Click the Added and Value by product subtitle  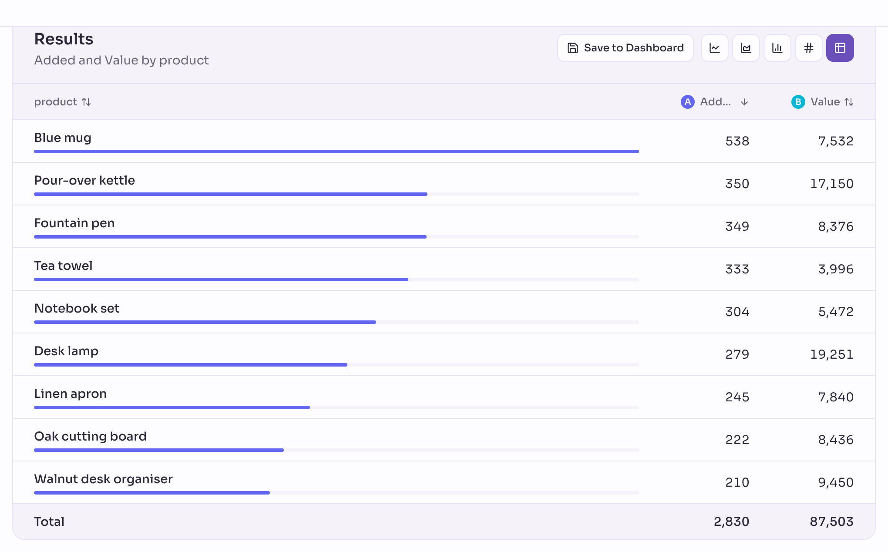point(121,60)
